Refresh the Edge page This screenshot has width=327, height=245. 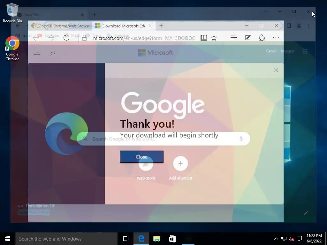point(66,38)
